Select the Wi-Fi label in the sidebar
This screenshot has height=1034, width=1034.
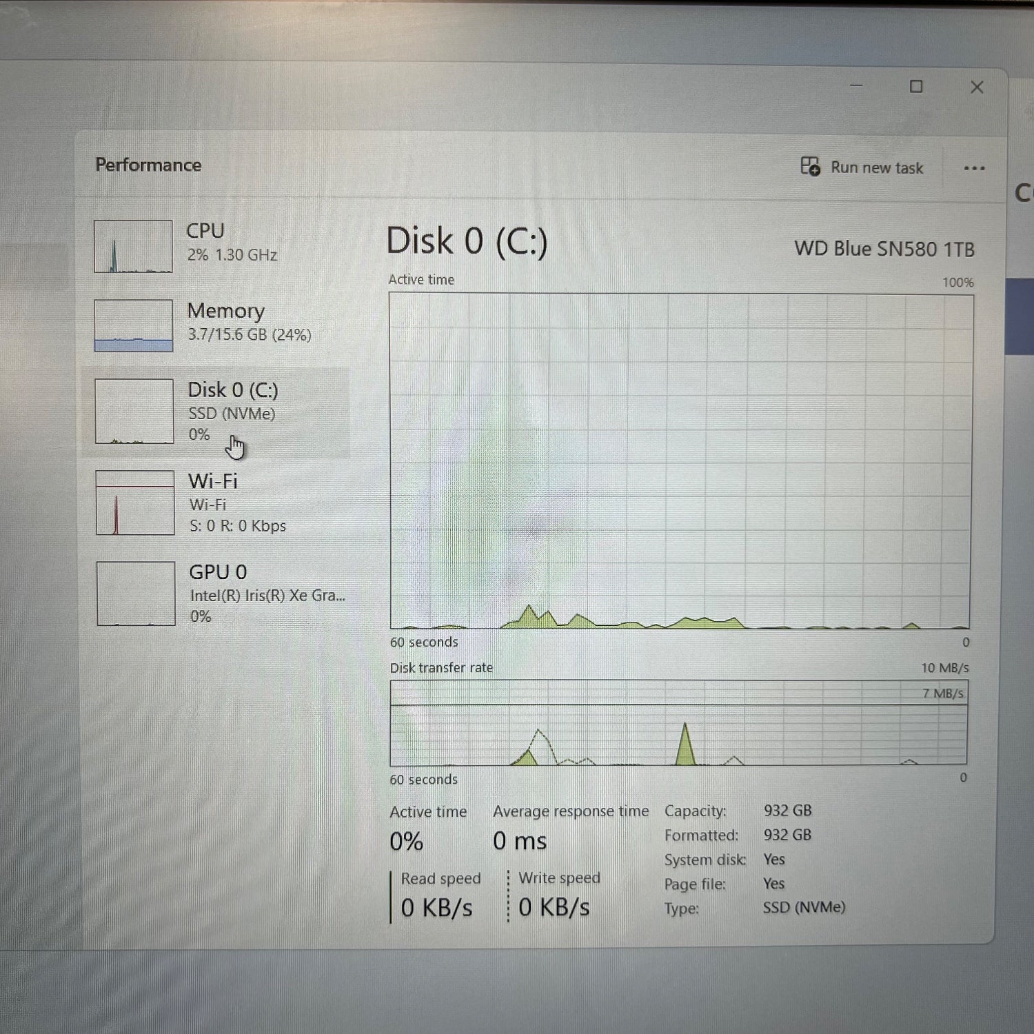tap(212, 481)
